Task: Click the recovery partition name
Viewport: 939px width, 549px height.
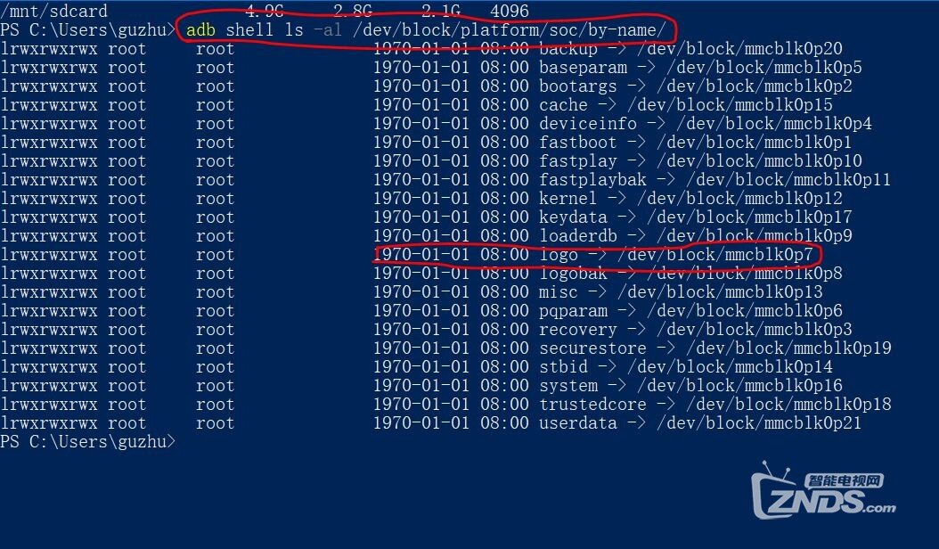Action: pyautogui.click(x=578, y=330)
